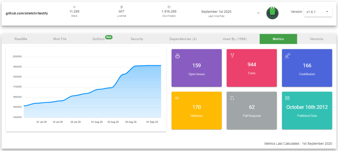Click the fork icon in Forks card
The height and width of the screenshot is (151, 338).
pos(232,55)
